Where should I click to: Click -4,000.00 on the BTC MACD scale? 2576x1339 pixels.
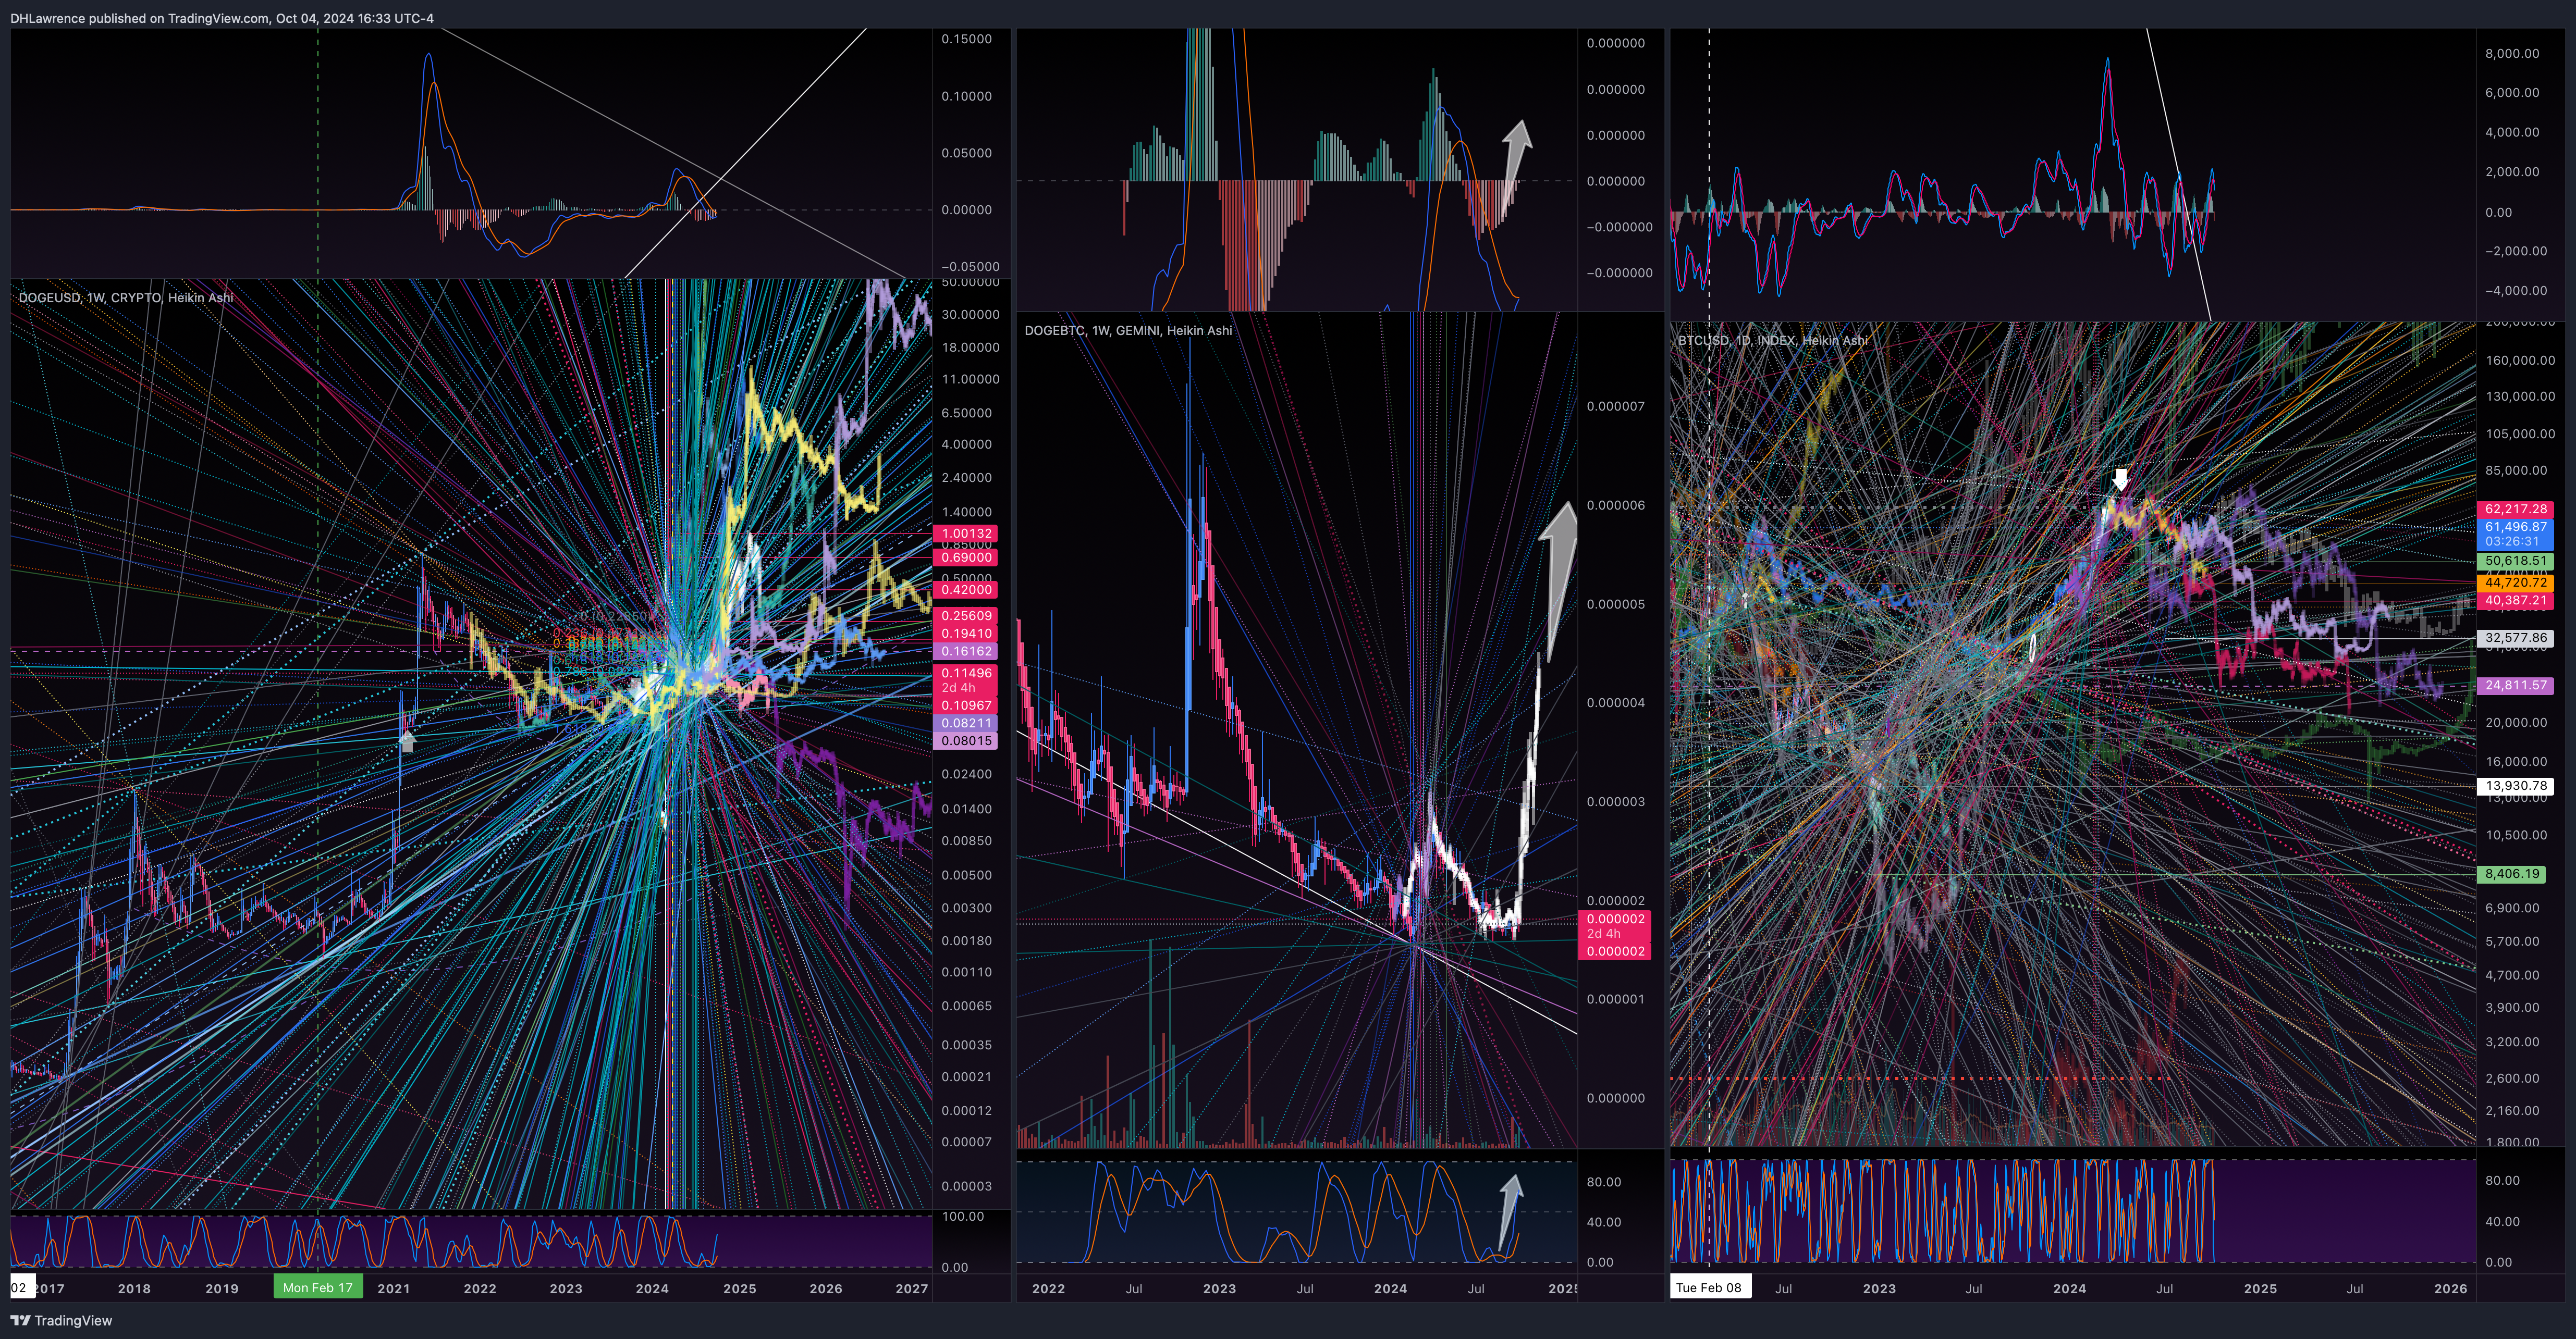[x=2515, y=291]
